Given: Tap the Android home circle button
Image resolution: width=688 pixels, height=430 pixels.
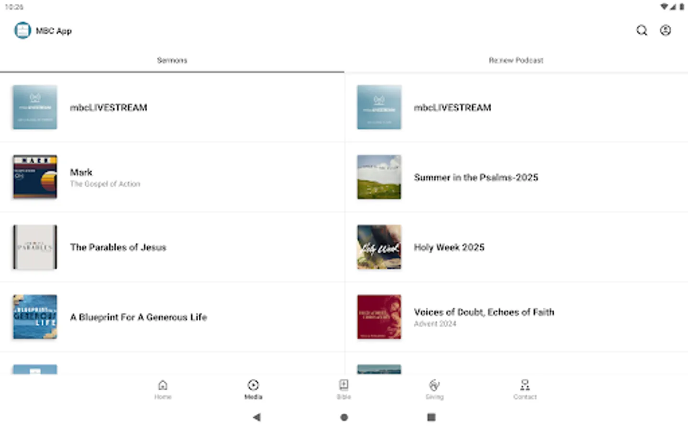Looking at the screenshot, I should point(344,417).
